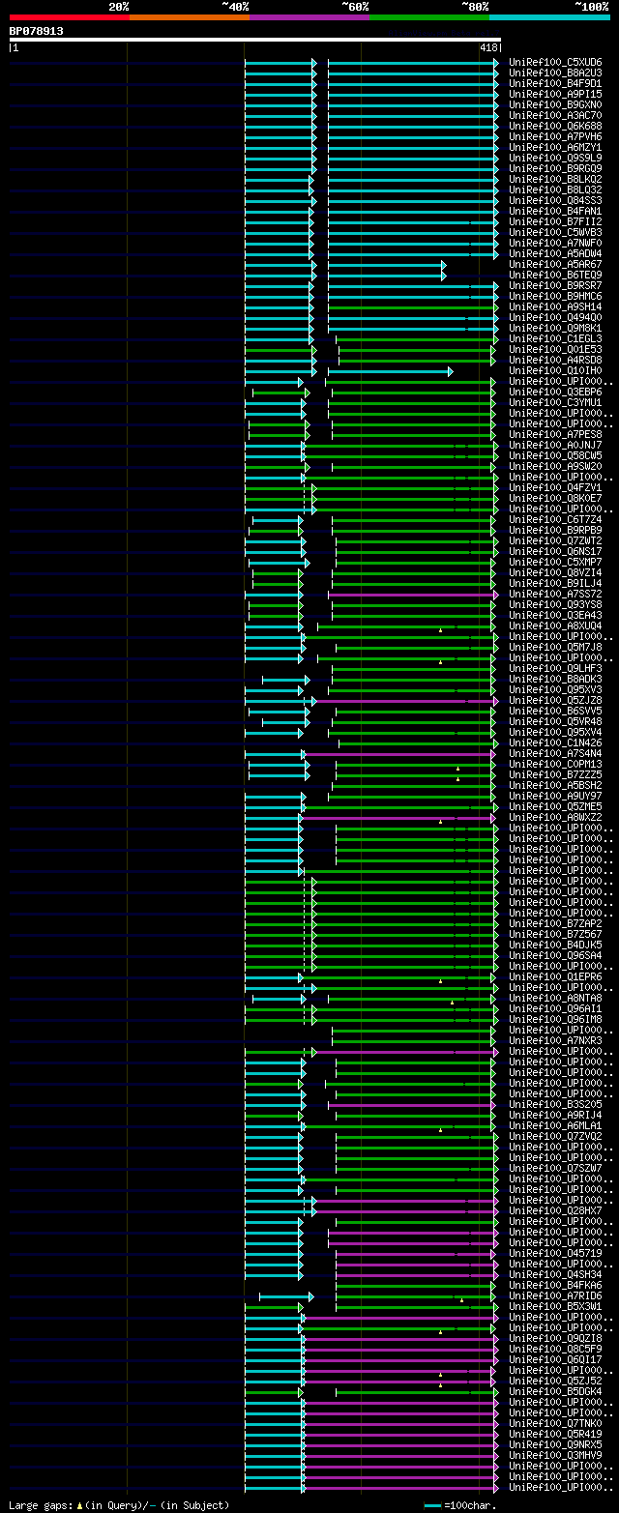Viewport: 619px width, 1513px height.
Task: Click the label UniRef100_A7NWF0
Action: (x=555, y=243)
